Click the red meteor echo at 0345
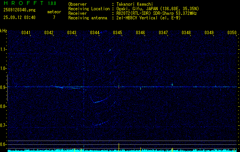The width and height of the screenshot is (240, 152). click(x=119, y=86)
